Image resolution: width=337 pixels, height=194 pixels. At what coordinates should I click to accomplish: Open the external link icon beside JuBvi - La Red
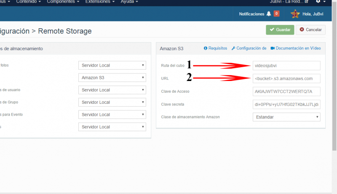coord(307,2)
